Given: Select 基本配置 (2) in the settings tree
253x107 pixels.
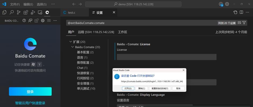Looking at the screenshot, I should (85, 52).
